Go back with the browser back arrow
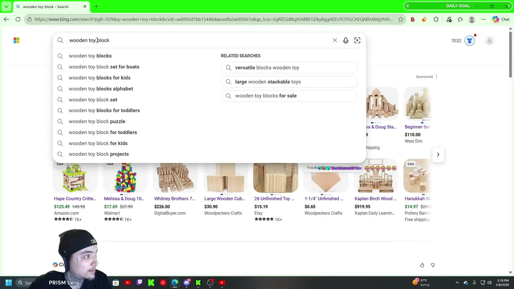The height and width of the screenshot is (289, 514). (x=6, y=19)
